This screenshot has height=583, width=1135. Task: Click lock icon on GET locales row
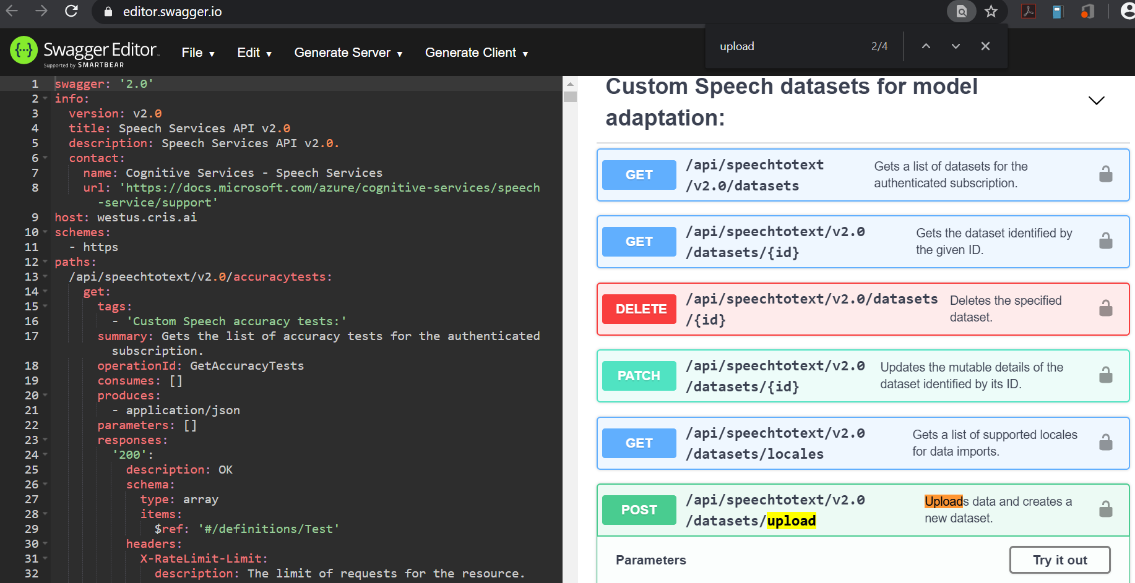(x=1105, y=442)
